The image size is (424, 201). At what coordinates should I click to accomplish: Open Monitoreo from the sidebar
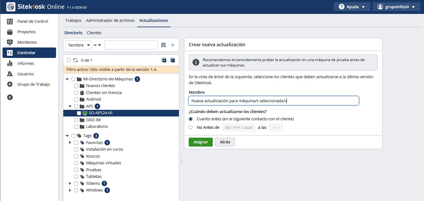pyautogui.click(x=27, y=42)
